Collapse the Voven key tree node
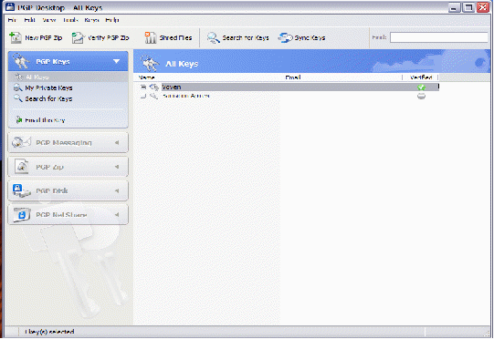The height and width of the screenshot is (339, 494). click(143, 87)
